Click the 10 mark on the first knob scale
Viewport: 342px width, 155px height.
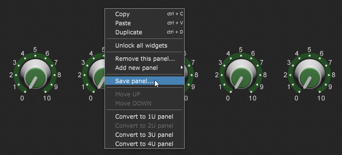click(47, 98)
